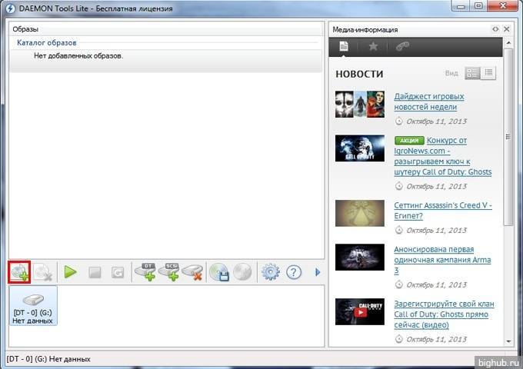Open the star favorites tab
The image size is (523, 369).
(x=373, y=46)
